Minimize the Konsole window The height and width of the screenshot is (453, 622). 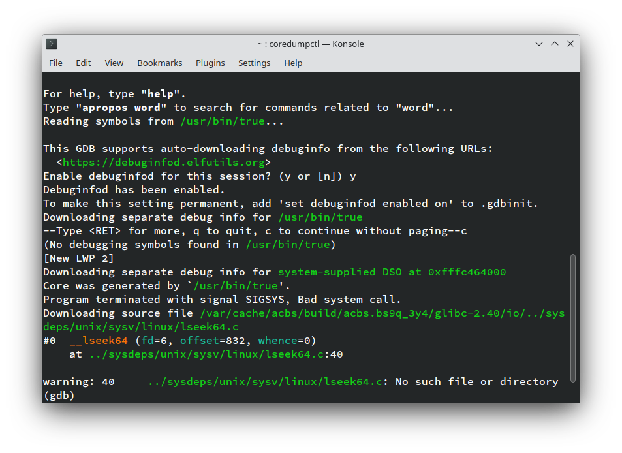pos(539,44)
